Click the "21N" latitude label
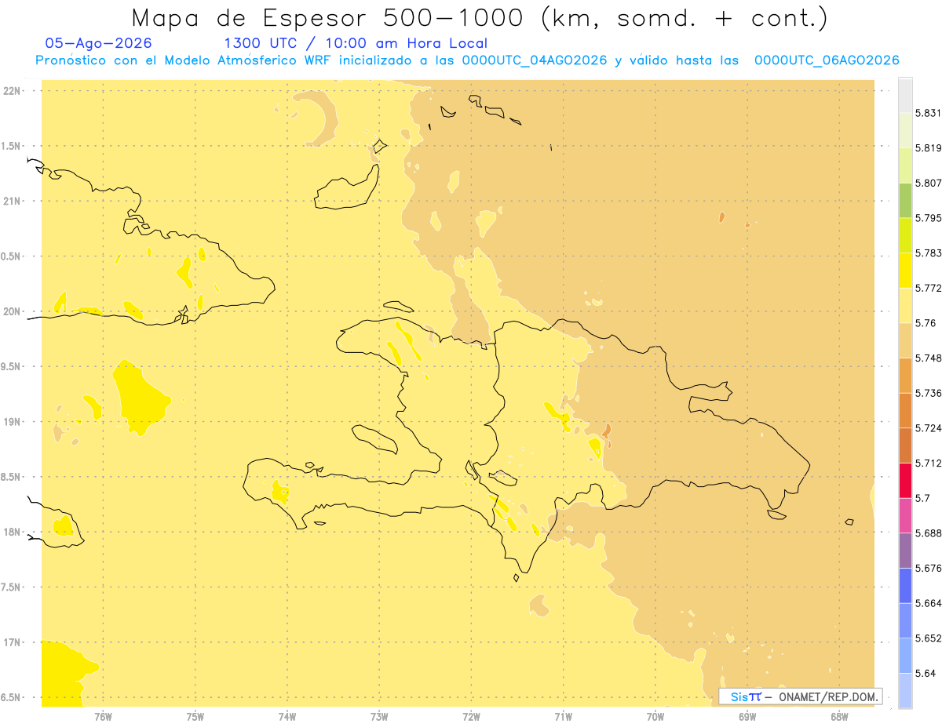 [12, 201]
